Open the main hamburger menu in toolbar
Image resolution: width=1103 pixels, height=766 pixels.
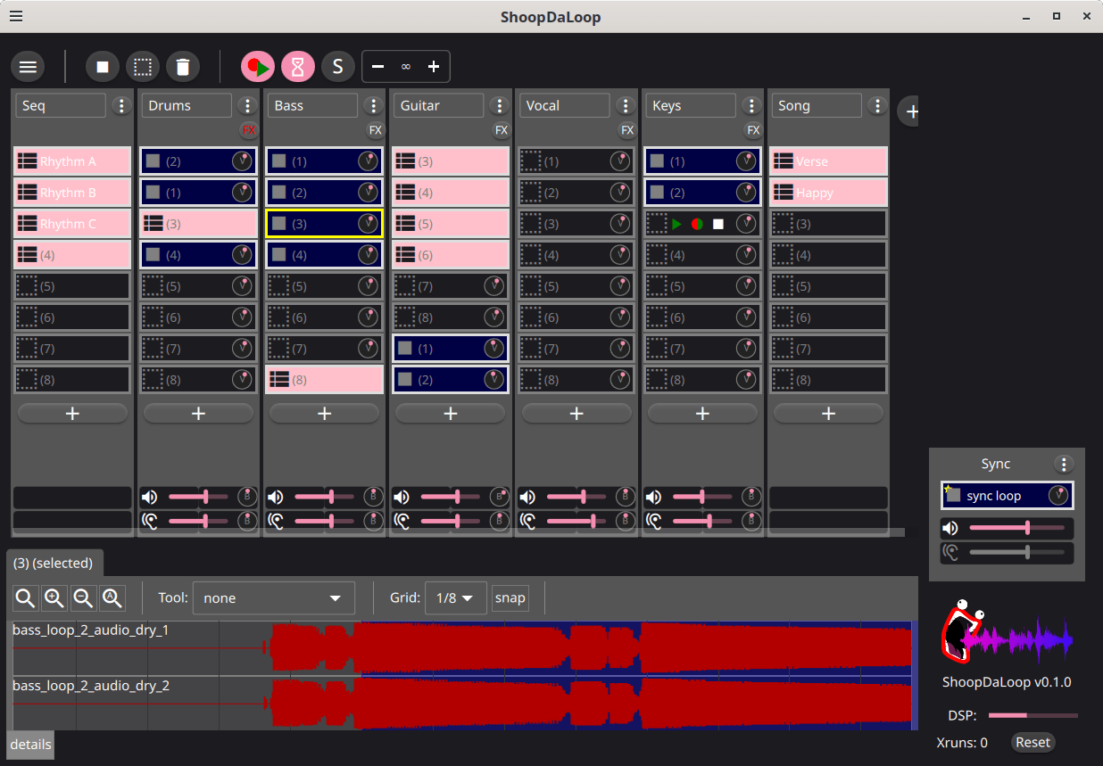tap(28, 67)
